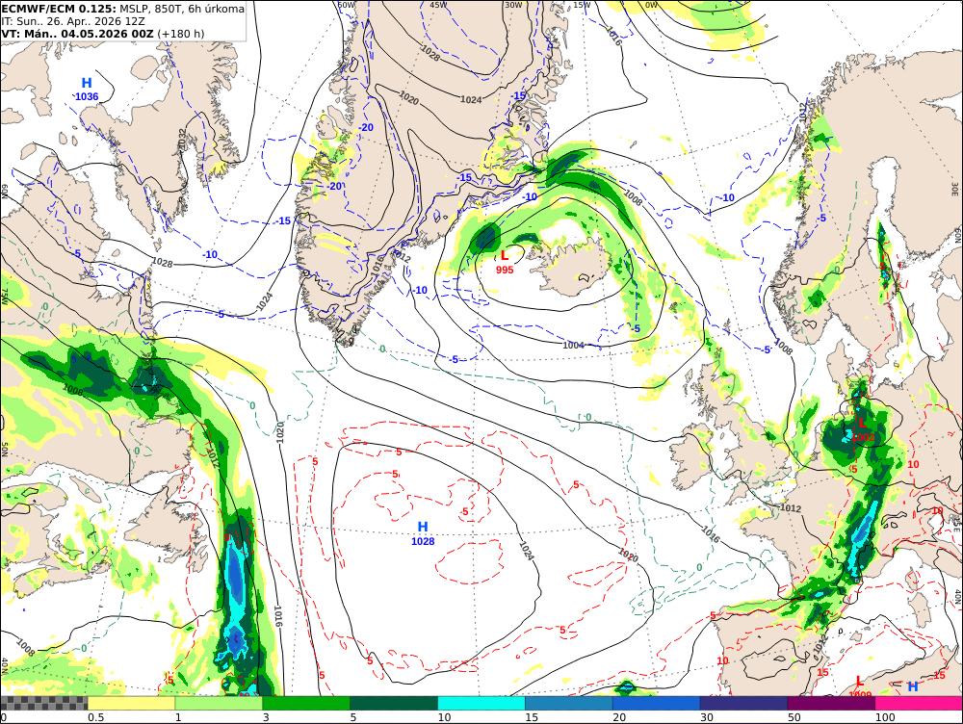Viewport: 963px width, 724px height.
Task: Click the navy 30–50 legend swatch
Action: pos(743,703)
